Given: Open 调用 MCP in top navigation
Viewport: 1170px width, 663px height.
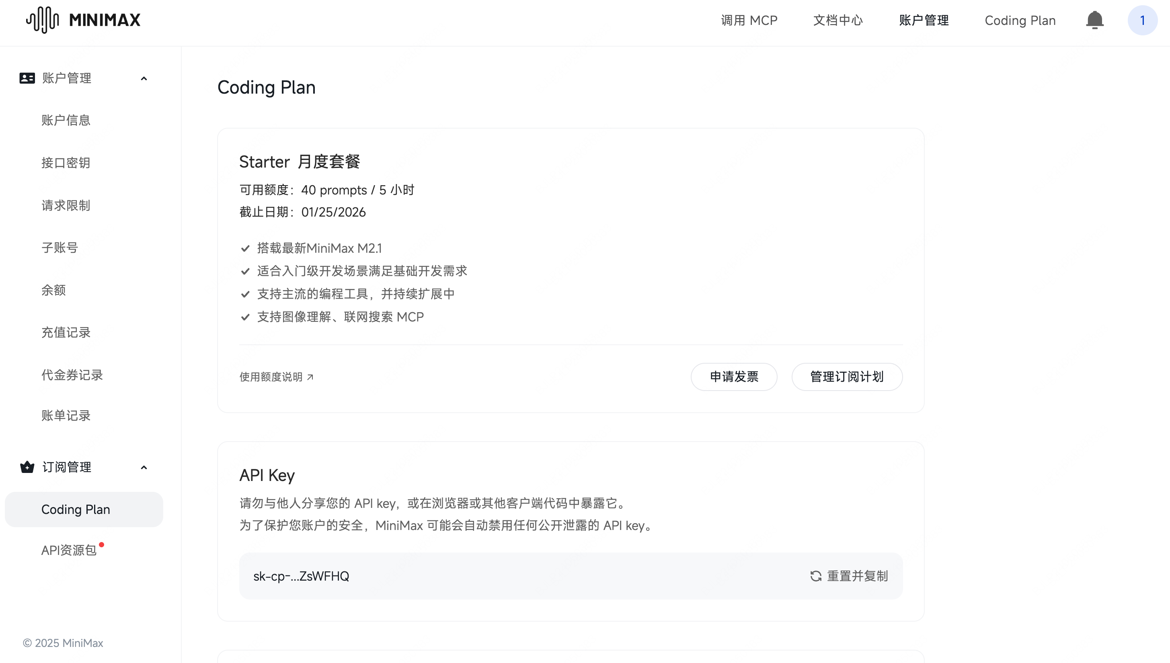Looking at the screenshot, I should pyautogui.click(x=749, y=20).
